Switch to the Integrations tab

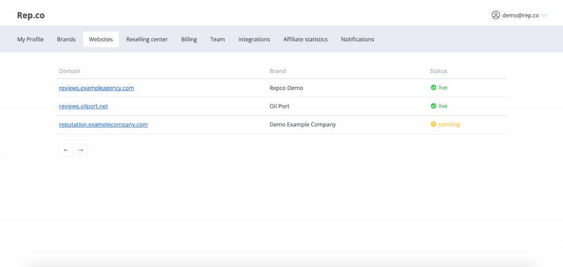pyautogui.click(x=254, y=40)
